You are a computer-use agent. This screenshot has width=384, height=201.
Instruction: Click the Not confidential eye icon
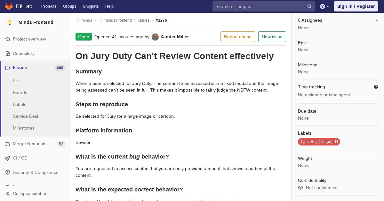pos(300,188)
